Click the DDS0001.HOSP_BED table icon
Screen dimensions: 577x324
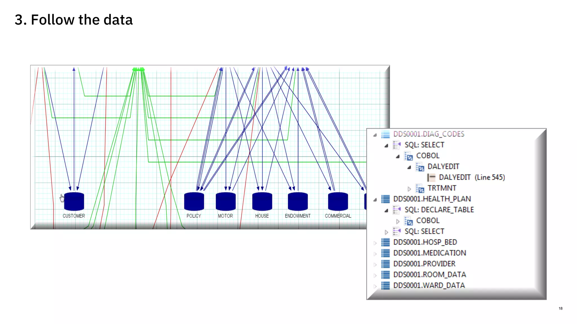[x=385, y=242]
